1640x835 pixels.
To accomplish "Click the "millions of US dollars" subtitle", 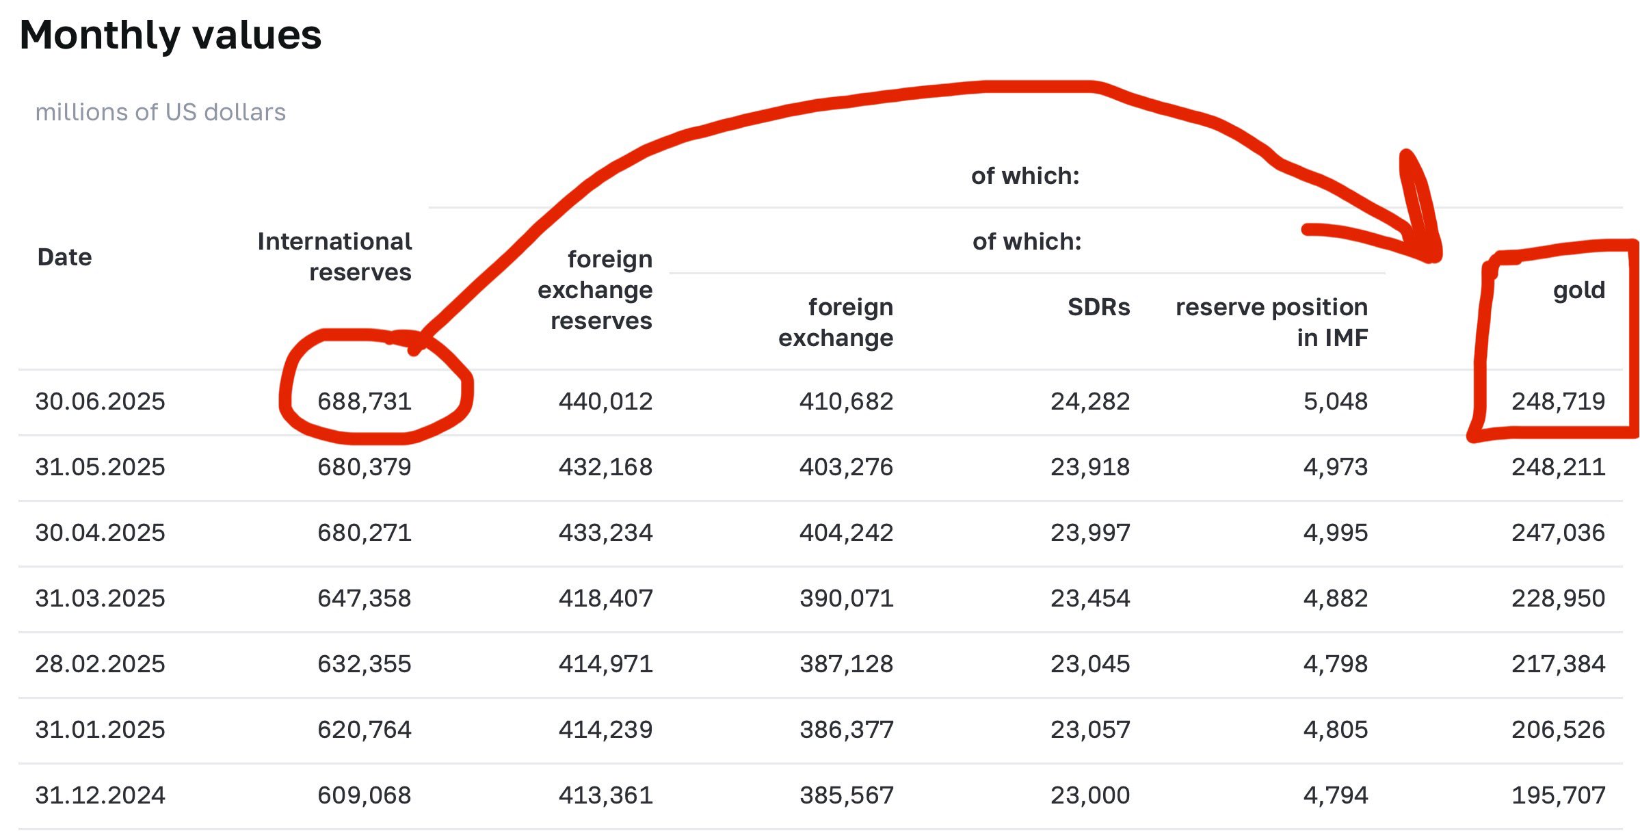I will coord(161,112).
